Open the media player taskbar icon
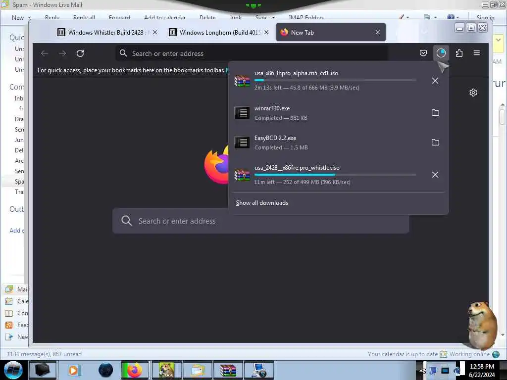The image size is (507, 380). 73,370
